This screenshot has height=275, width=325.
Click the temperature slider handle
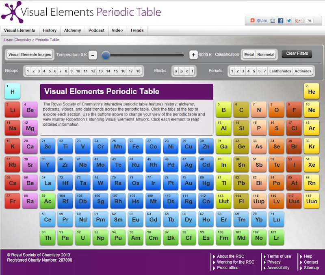[x=106, y=55]
